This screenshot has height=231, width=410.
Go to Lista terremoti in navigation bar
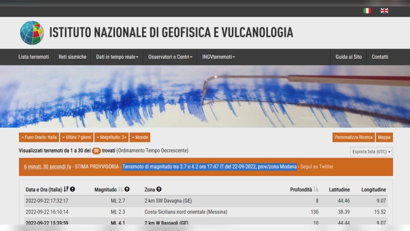[x=34, y=57]
